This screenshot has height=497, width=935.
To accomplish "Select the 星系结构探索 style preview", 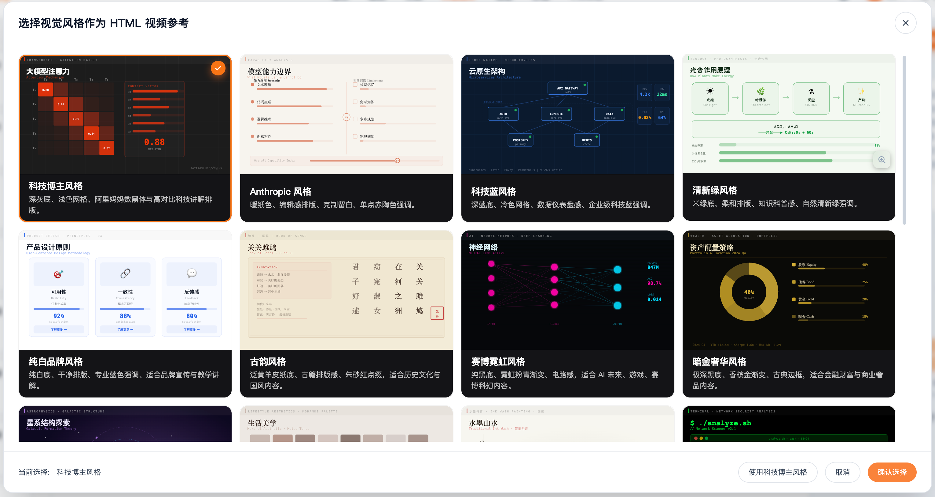I will tap(125, 423).
